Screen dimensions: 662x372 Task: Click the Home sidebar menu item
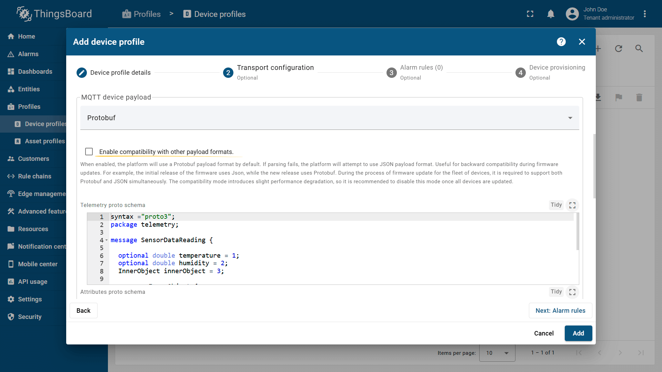(x=26, y=37)
